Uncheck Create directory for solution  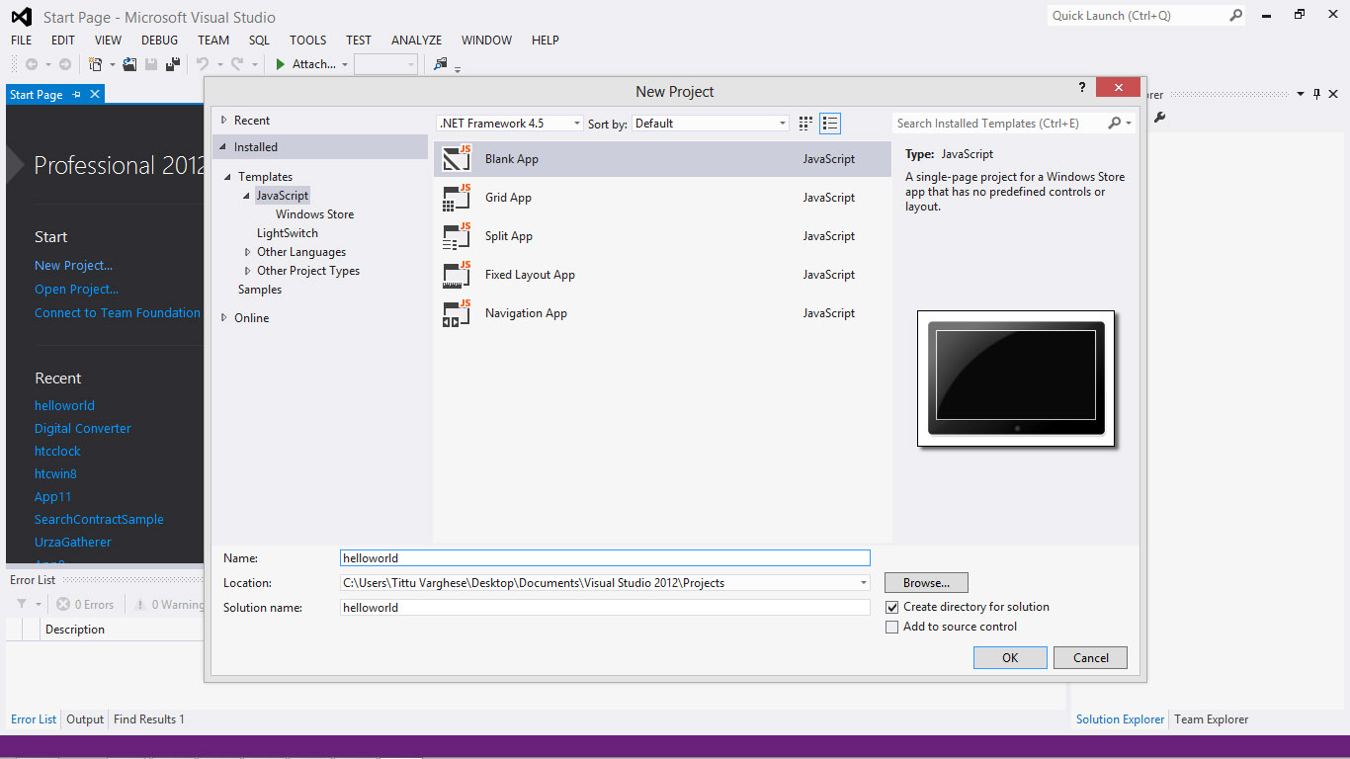click(x=891, y=607)
